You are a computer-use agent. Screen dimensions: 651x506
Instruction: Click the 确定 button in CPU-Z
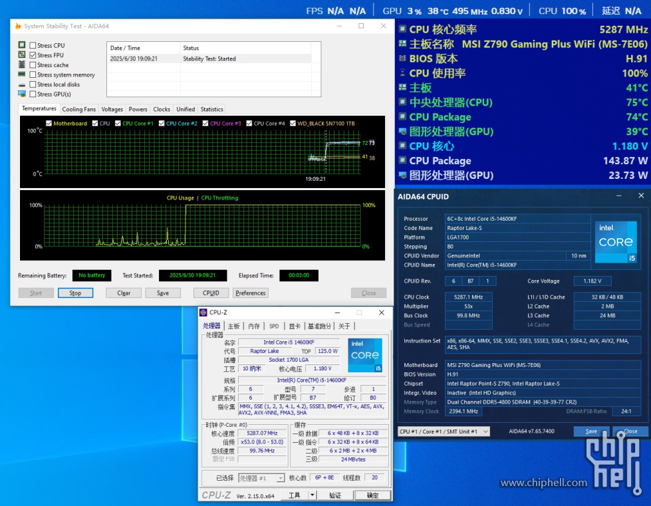pos(372,495)
